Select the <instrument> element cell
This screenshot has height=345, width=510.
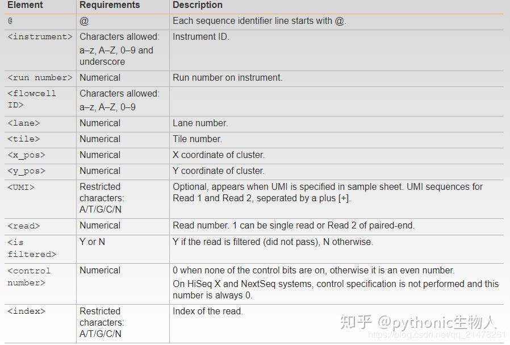(40, 37)
